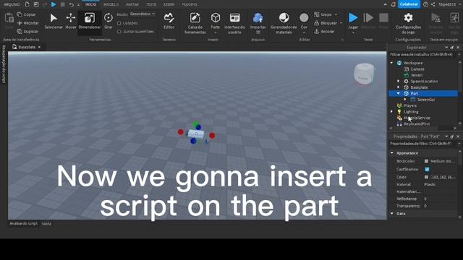Collapse the Part node arrow
Viewport: 463px width, 260px height.
399,93
